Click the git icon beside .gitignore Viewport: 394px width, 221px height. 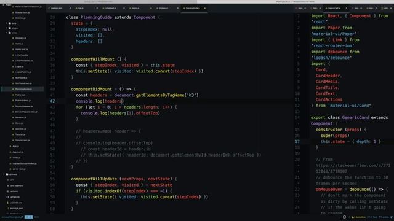(8, 197)
